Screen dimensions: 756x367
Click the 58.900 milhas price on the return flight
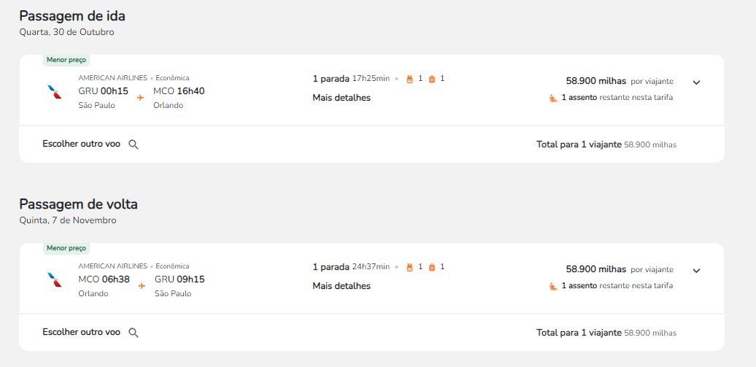pos(595,269)
